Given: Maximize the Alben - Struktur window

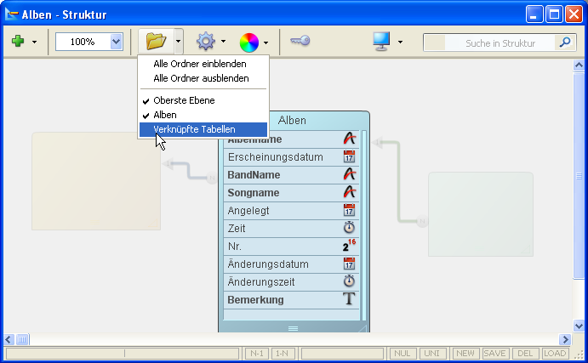Looking at the screenshot, I should pos(554,14).
